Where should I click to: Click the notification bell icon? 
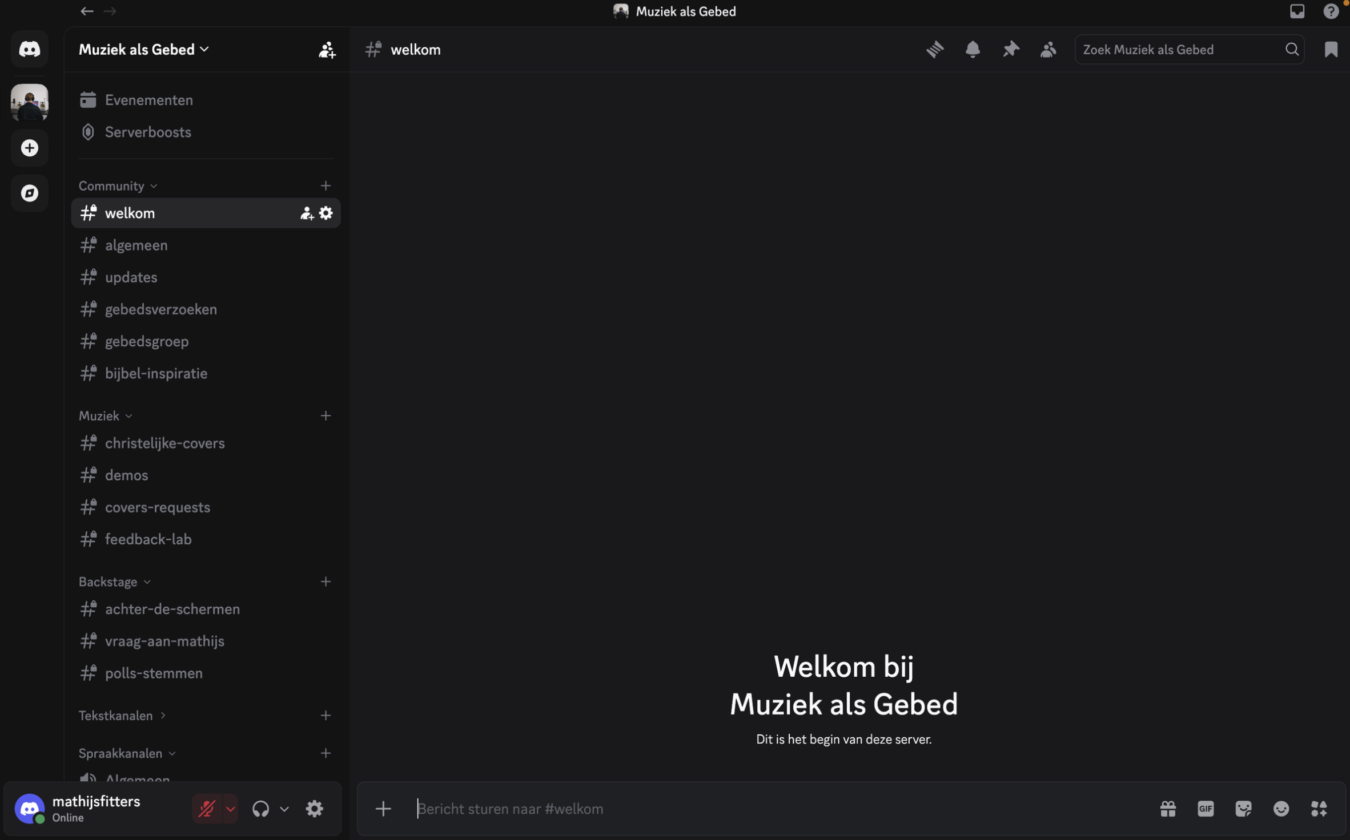click(973, 50)
